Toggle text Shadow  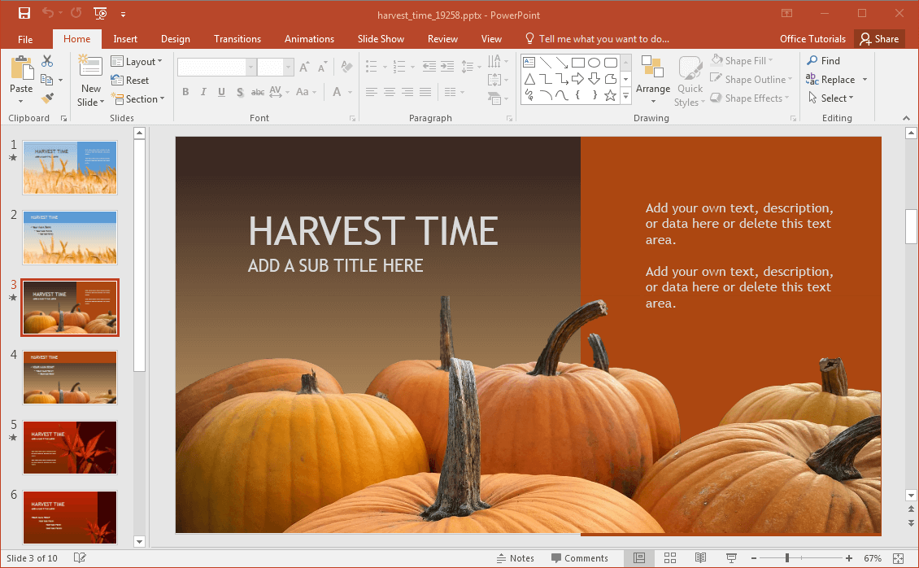tap(240, 91)
